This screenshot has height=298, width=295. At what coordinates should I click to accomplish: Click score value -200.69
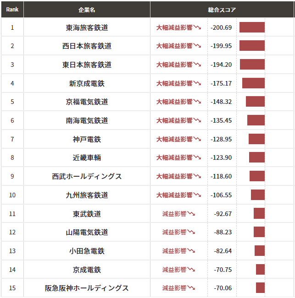(221, 27)
